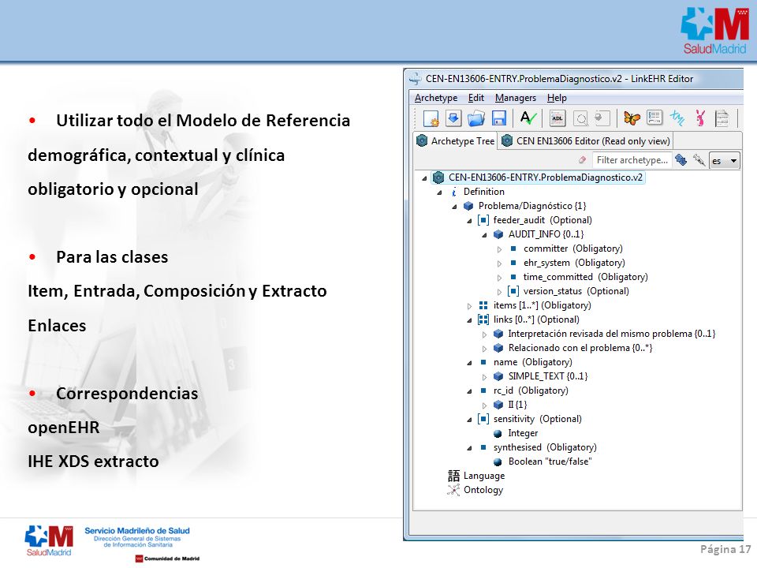The image size is (757, 568).
Task: Click the SaludMadrid logo at top right
Action: 714,31
